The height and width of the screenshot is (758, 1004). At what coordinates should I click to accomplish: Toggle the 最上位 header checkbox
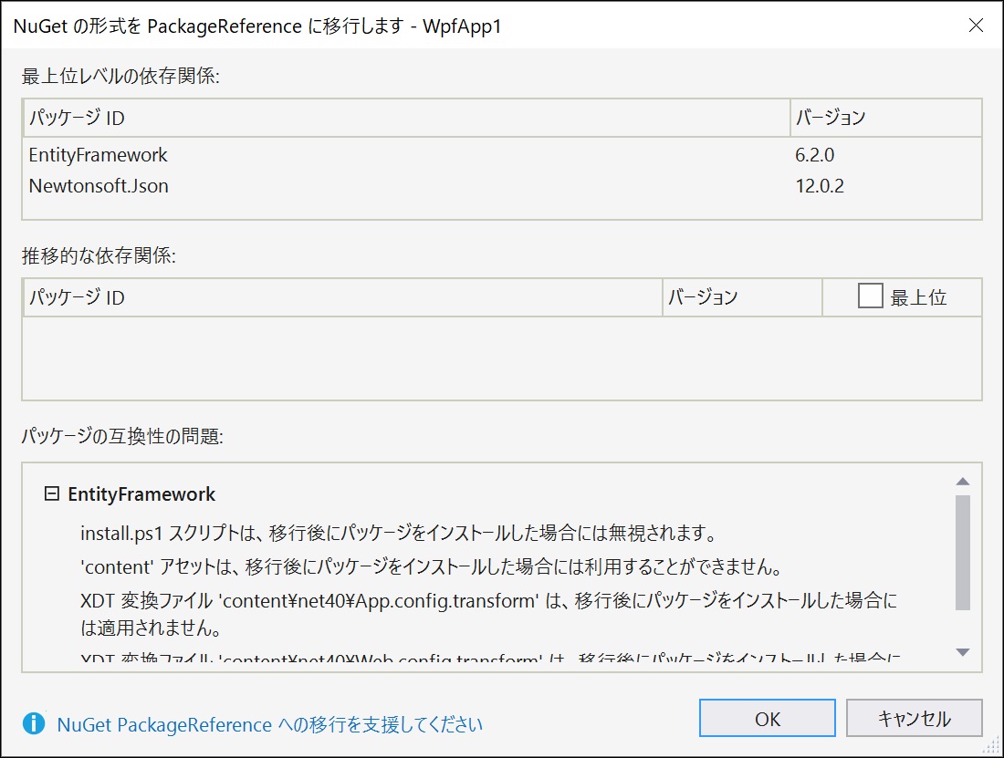click(870, 296)
